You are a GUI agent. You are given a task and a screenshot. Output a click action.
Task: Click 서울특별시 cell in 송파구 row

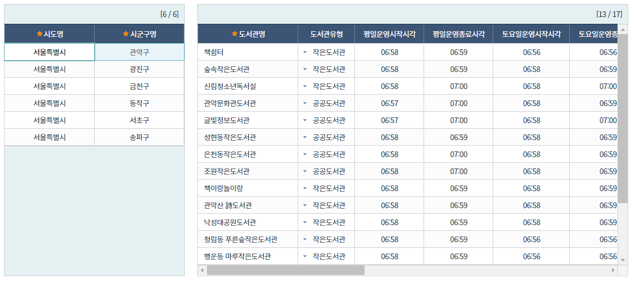(x=49, y=137)
